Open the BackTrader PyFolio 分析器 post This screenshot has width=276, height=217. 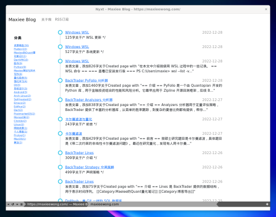86,81
